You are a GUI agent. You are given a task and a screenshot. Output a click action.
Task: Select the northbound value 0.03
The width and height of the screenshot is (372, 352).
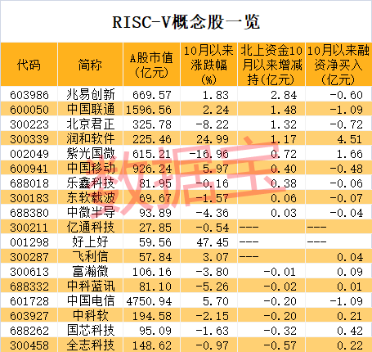pyautogui.click(x=284, y=213)
